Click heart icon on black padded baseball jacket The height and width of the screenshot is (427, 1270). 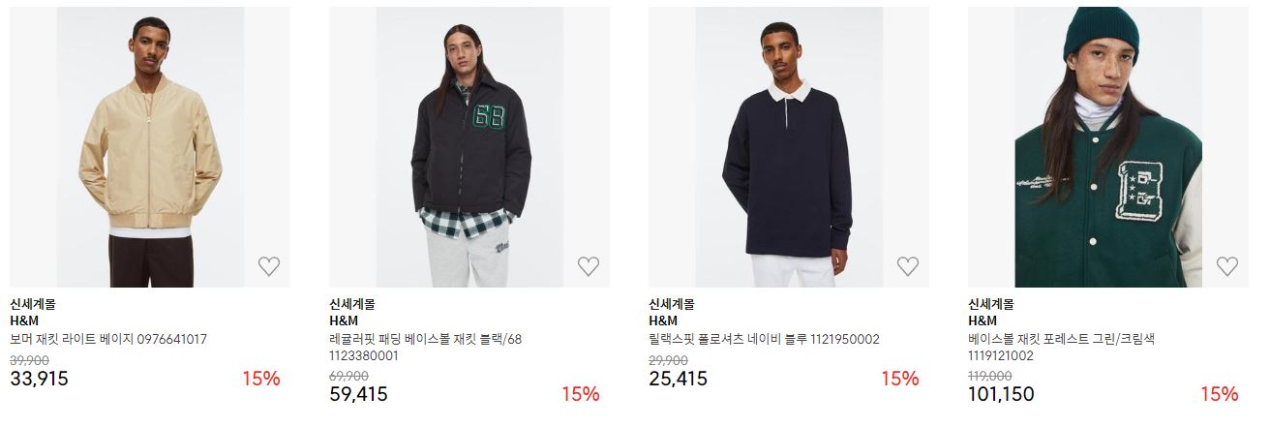[x=588, y=266]
